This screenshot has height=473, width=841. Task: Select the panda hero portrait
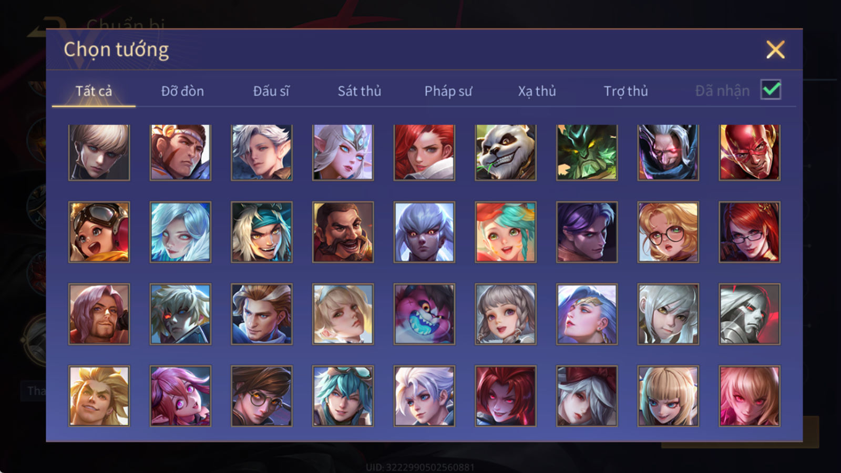tap(506, 152)
